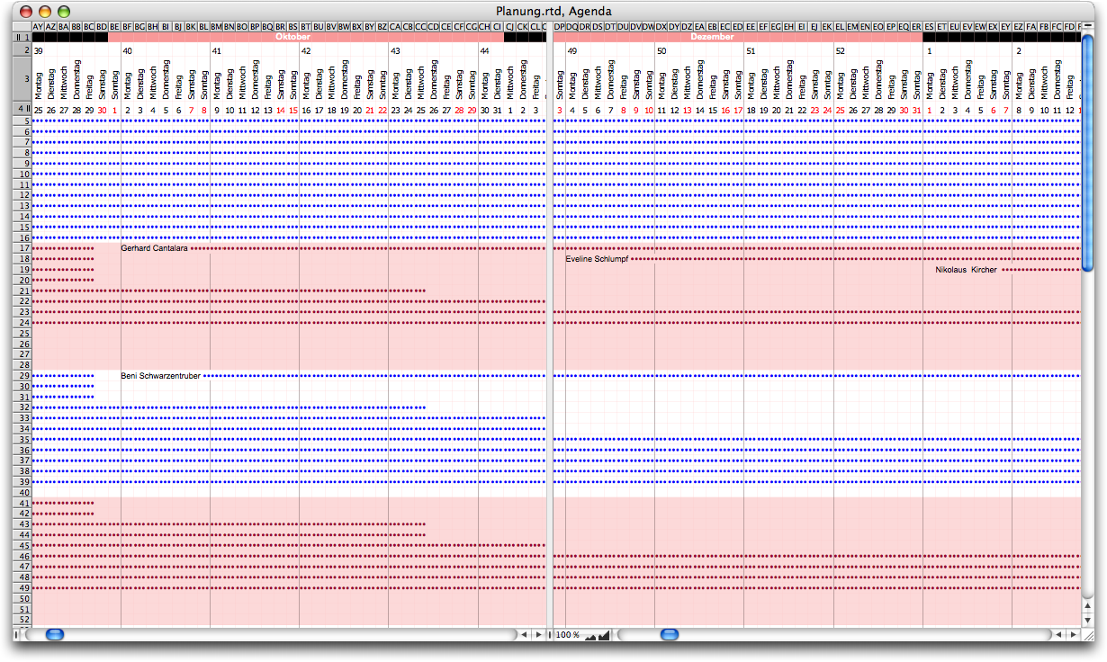
Task: Select row header 4 with lock marker
Action: pos(22,109)
